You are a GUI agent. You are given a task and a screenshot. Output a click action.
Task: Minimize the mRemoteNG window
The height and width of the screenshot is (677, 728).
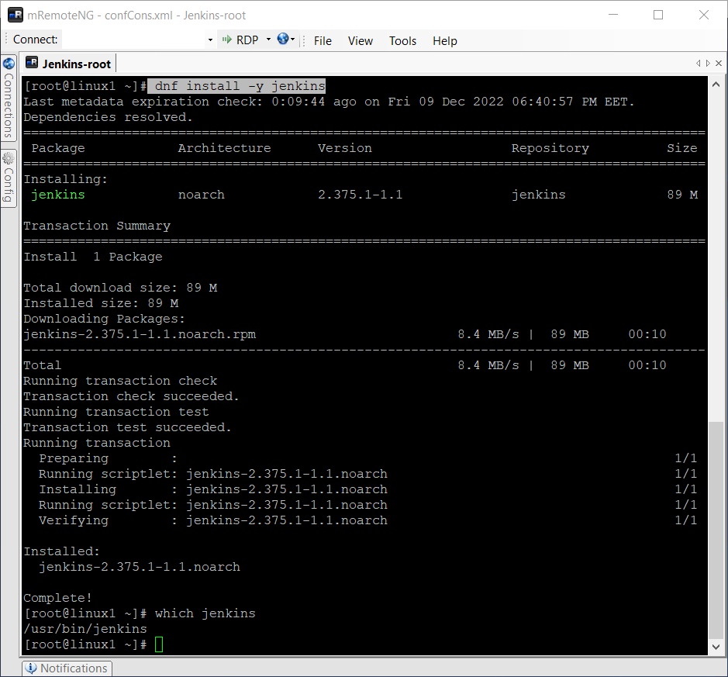[612, 15]
